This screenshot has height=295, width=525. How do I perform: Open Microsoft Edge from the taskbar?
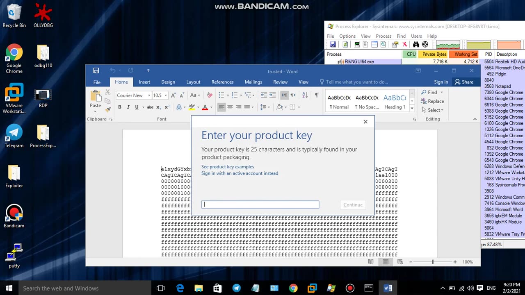coord(180,288)
